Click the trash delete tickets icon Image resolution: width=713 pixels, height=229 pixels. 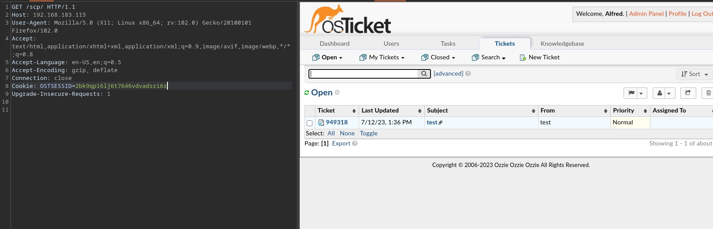coord(708,93)
